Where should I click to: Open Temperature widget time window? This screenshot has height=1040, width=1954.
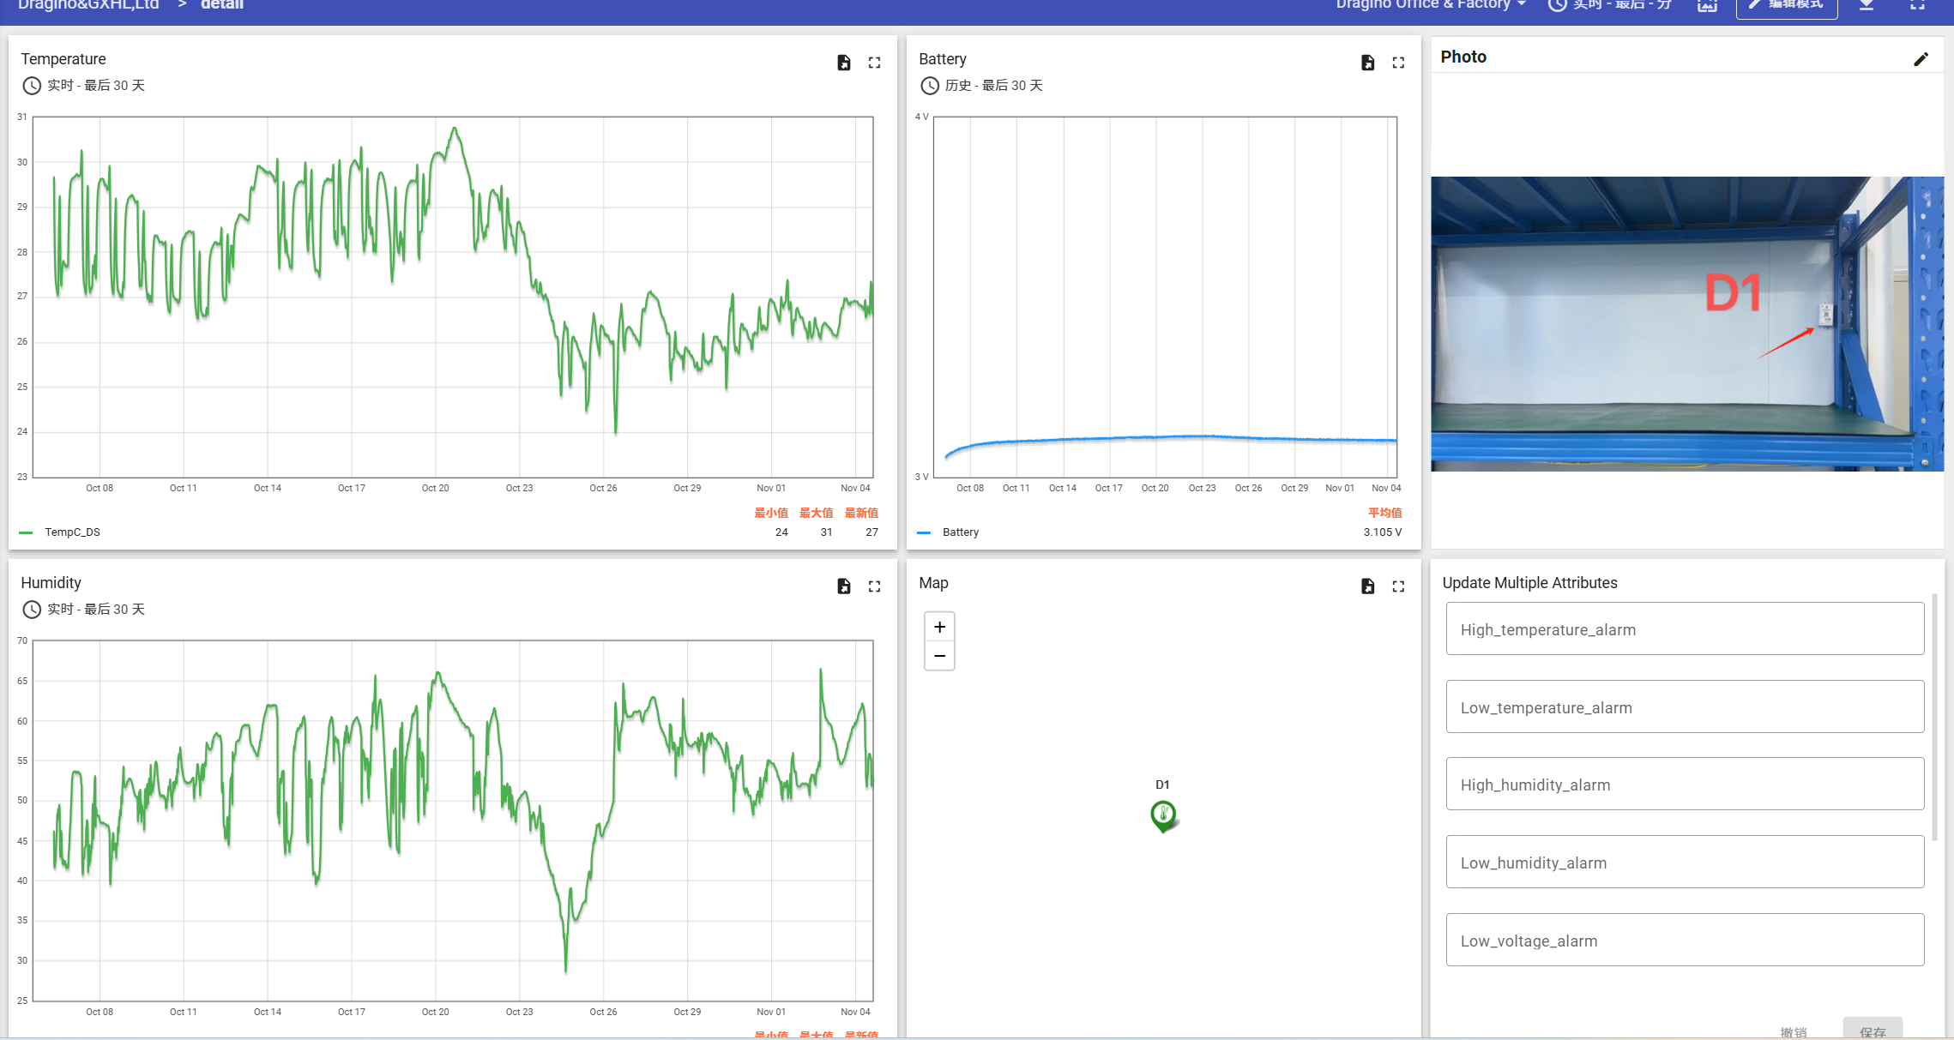pos(84,86)
